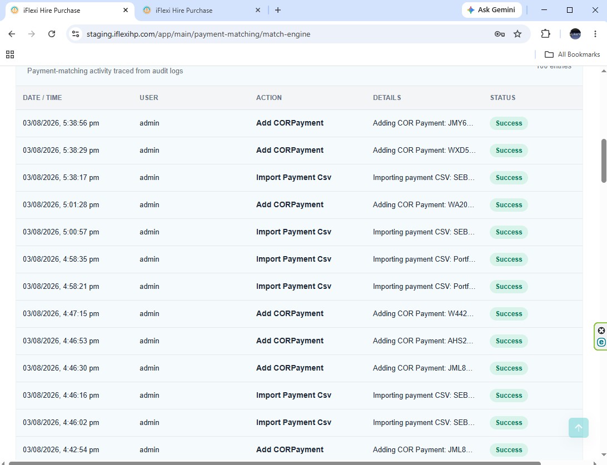607x465 pixels.
Task: Select the 5:38:17 pm timestamp cell
Action: (x=61, y=178)
